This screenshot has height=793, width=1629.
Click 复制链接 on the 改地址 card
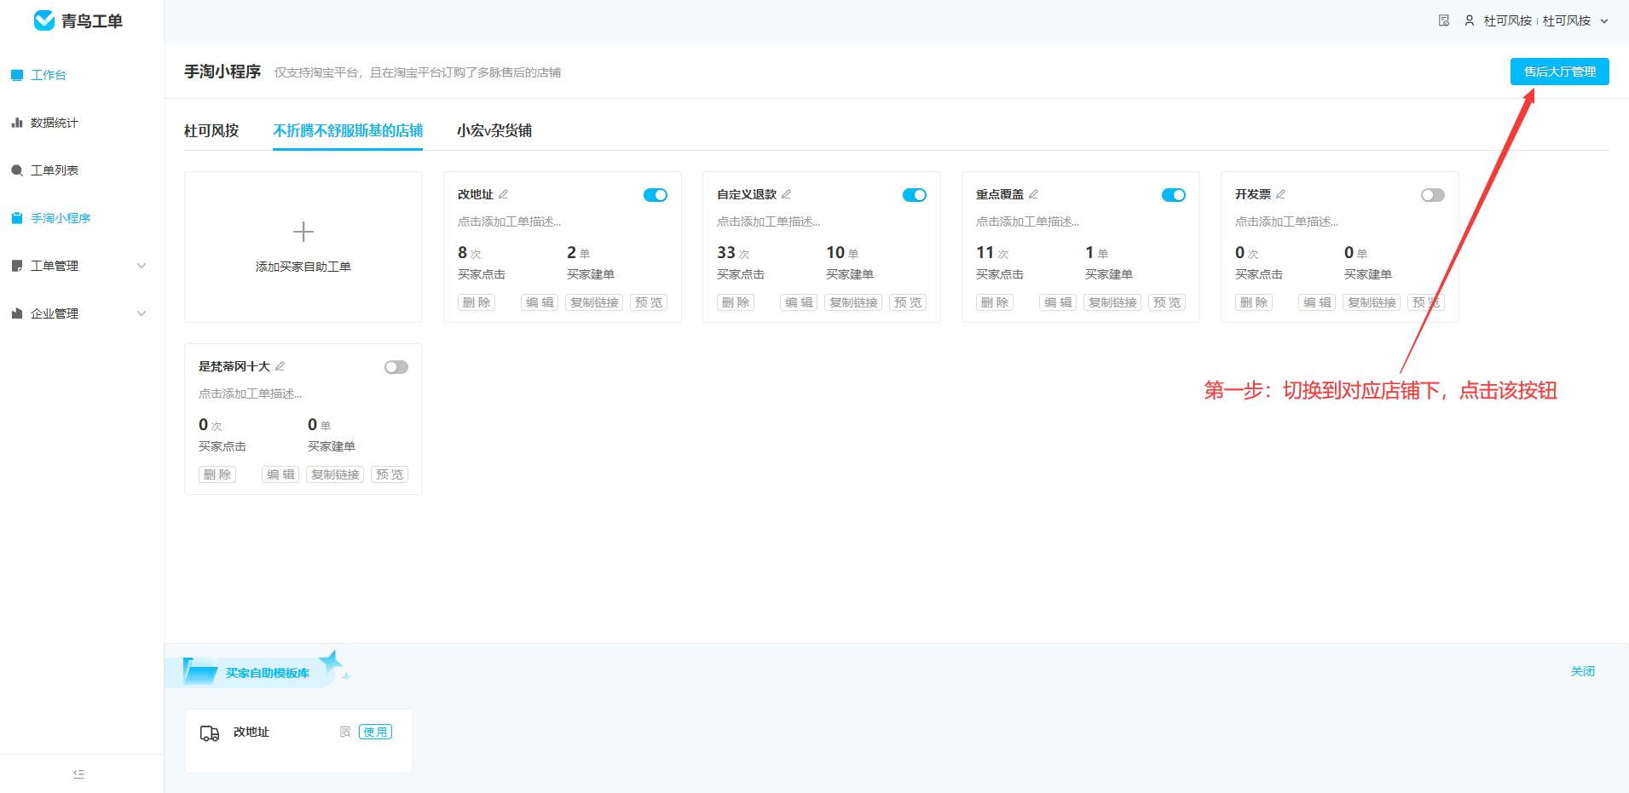tap(594, 302)
